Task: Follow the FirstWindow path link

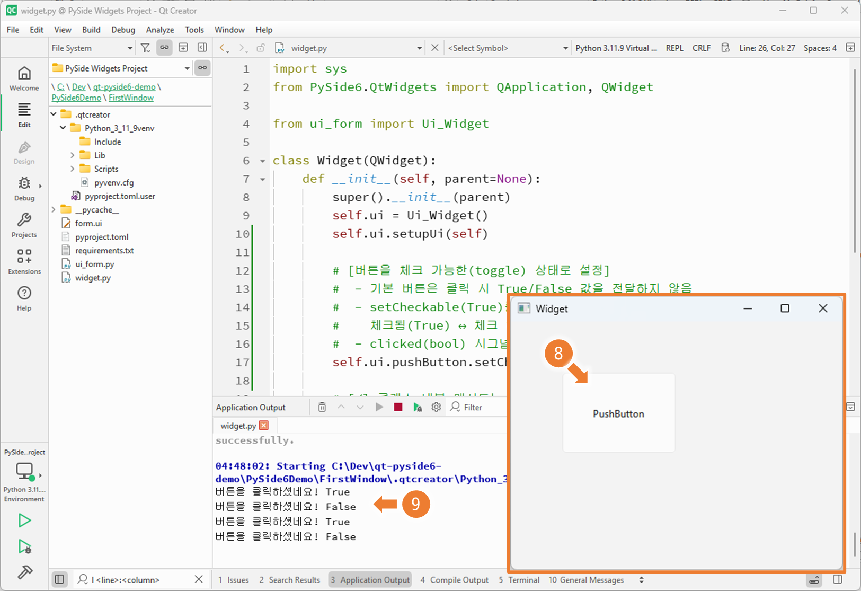Action: (x=131, y=98)
